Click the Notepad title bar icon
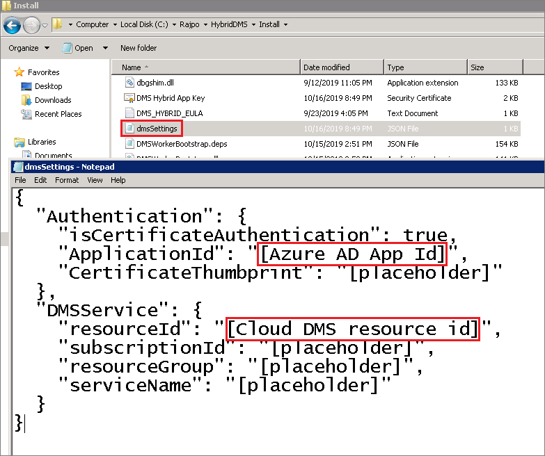The image size is (545, 456). coord(17,167)
